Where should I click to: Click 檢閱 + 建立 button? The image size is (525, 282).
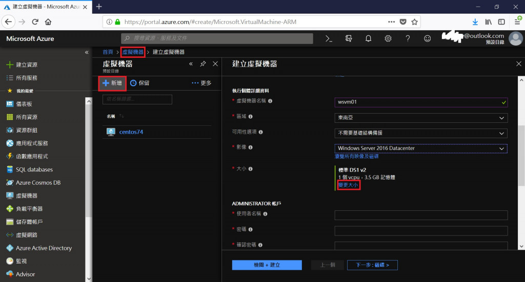coord(267,265)
